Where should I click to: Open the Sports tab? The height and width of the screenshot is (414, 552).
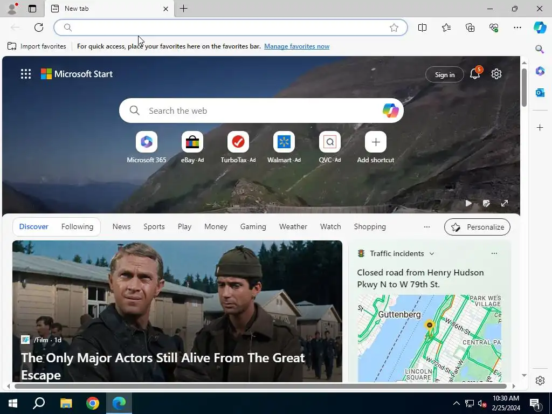pos(154,227)
